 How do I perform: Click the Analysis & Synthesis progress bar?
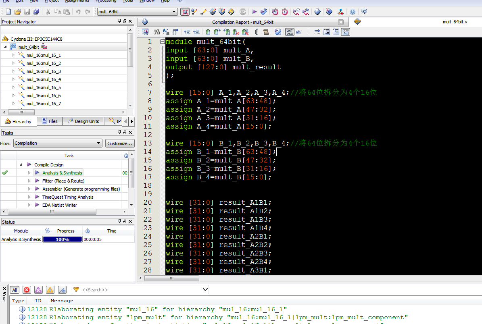(x=62, y=239)
